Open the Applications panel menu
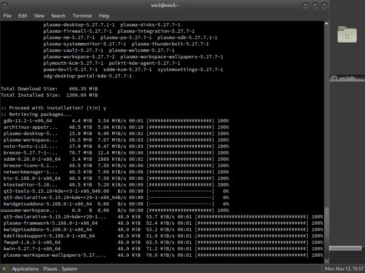Viewport: 365px width, 273px height. [25, 269]
